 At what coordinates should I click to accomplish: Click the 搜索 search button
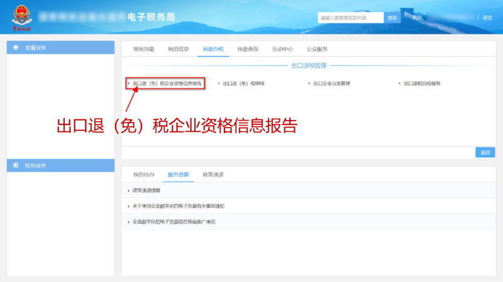click(x=392, y=18)
